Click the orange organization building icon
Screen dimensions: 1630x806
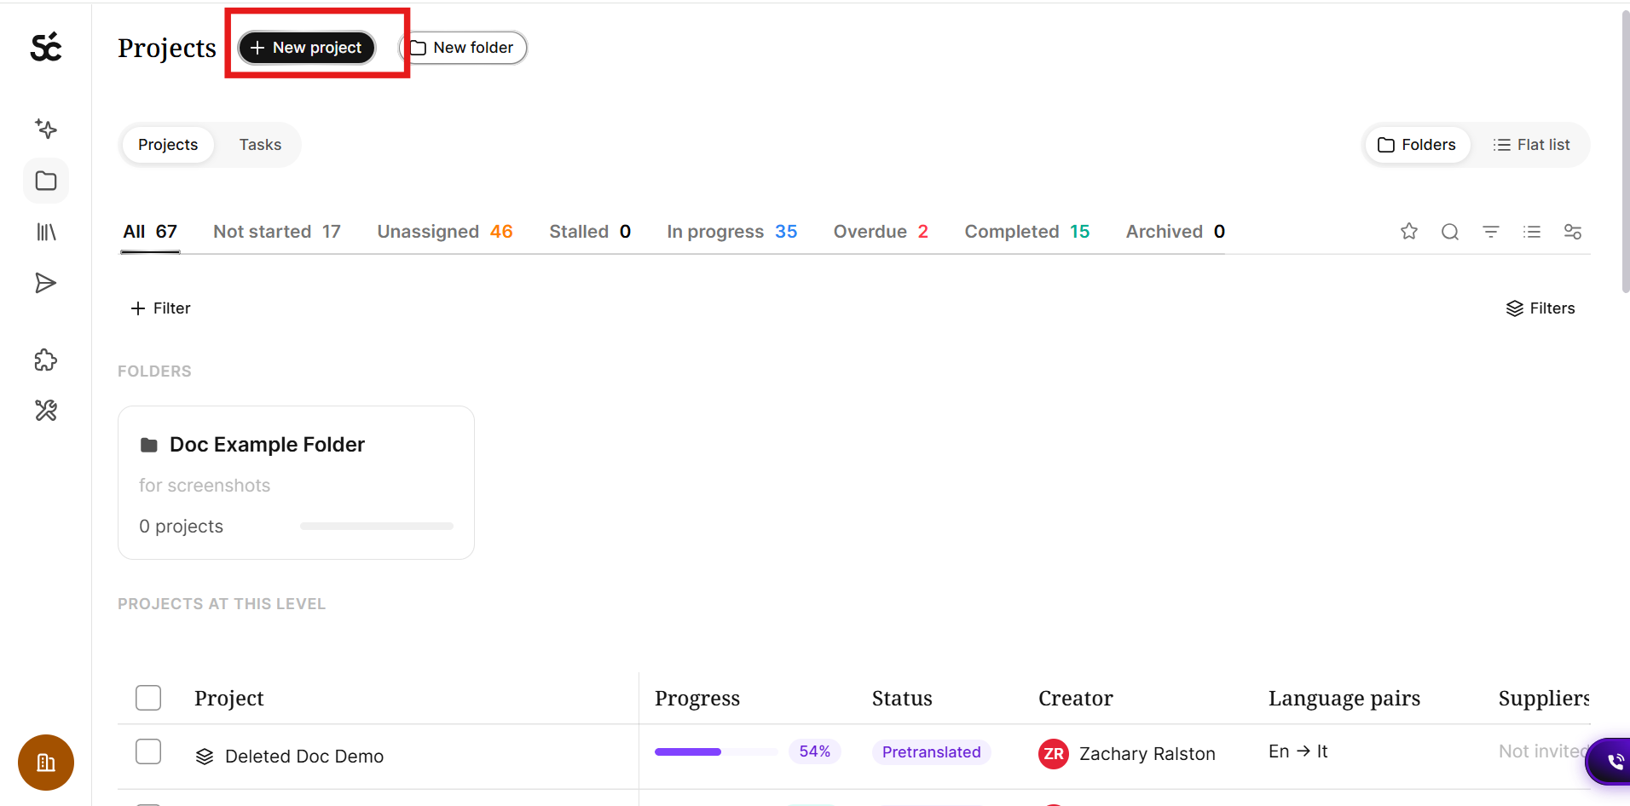(x=46, y=763)
